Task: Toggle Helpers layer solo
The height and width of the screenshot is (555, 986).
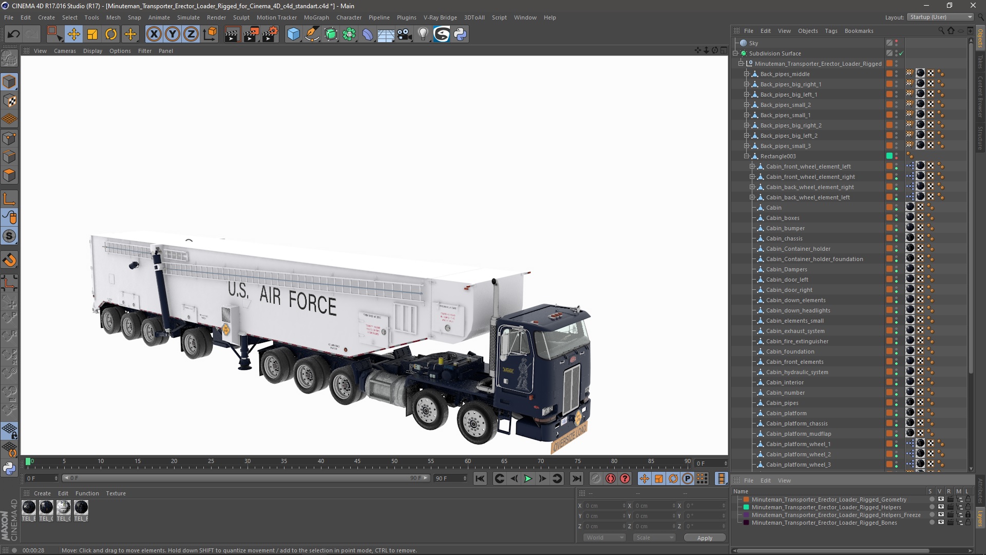Action: pyautogui.click(x=932, y=507)
